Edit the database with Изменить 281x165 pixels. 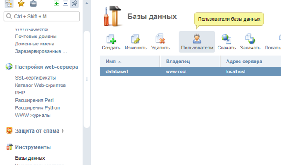136,42
